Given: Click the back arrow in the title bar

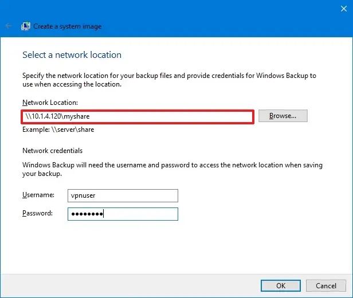Looking at the screenshot, I should [8, 26].
